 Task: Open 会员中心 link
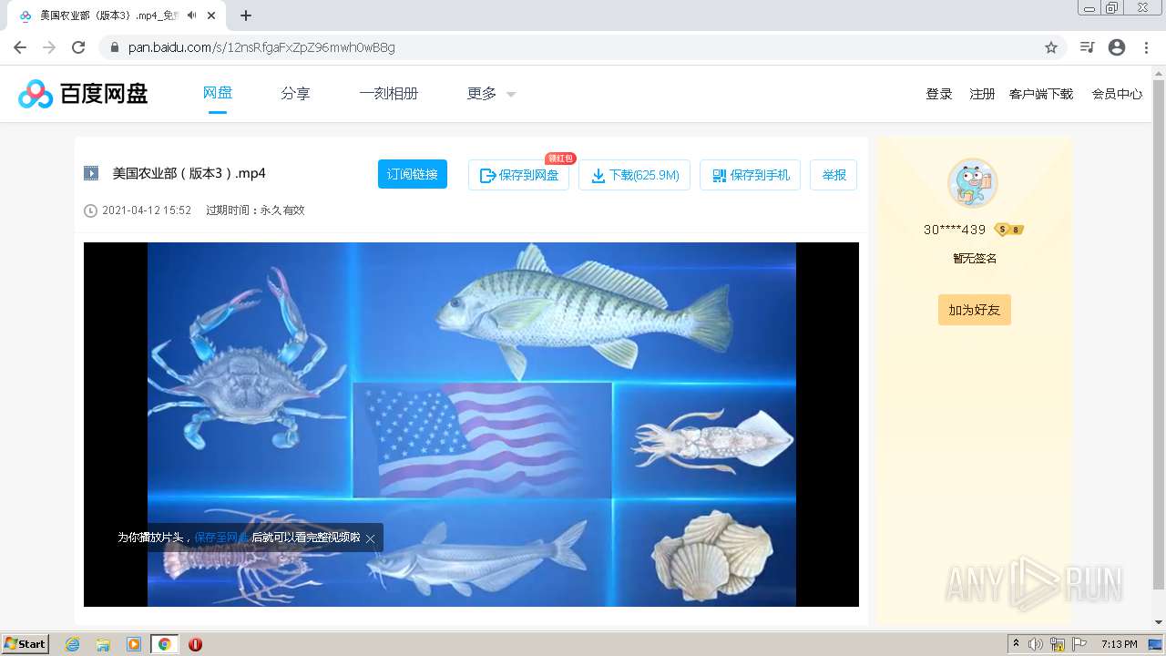coord(1117,94)
